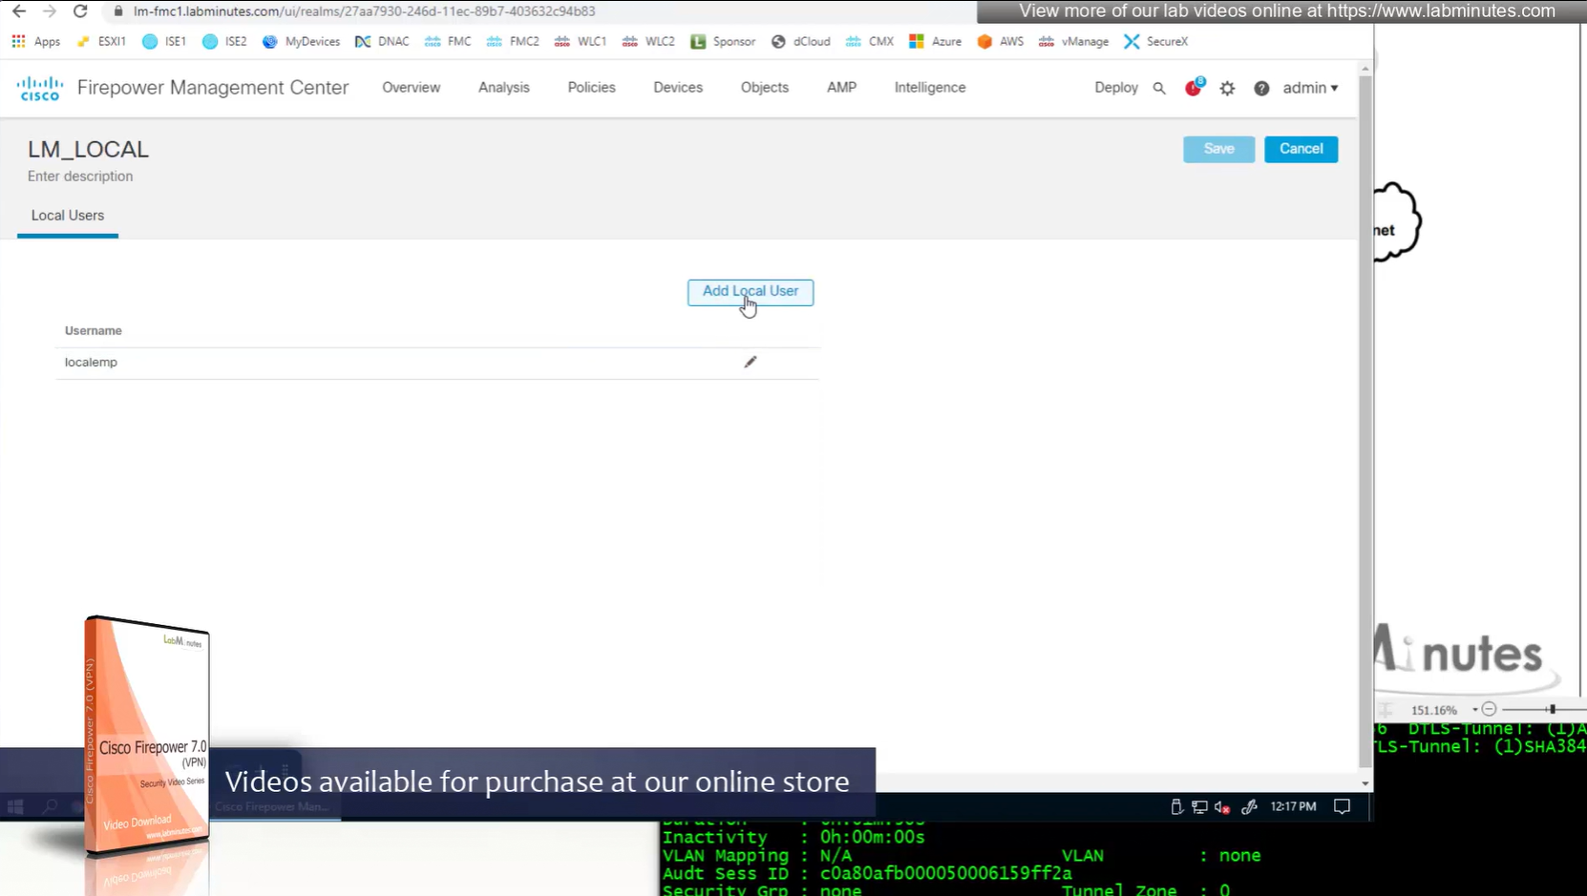Image resolution: width=1587 pixels, height=896 pixels.
Task: Open the Devices menu
Action: [677, 87]
